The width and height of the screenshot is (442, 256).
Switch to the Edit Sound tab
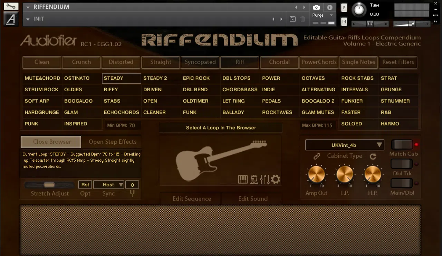tap(253, 199)
